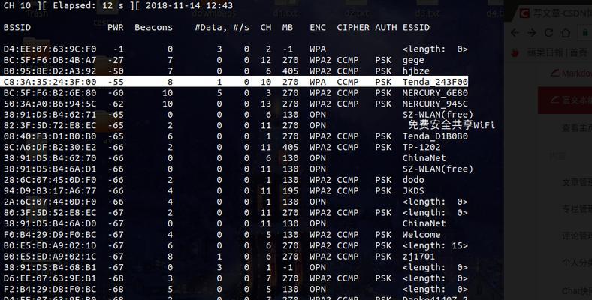
Task: Click BSSID C8:3A:35:24:3F:00
Action: coord(50,82)
